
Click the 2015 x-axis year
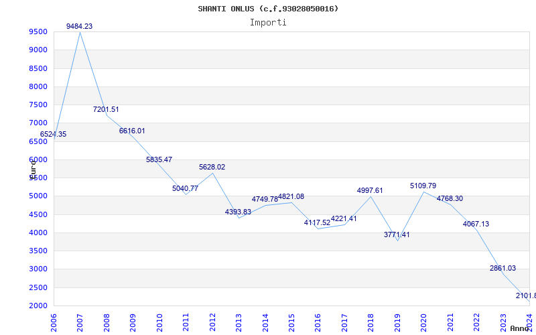[x=291, y=323]
